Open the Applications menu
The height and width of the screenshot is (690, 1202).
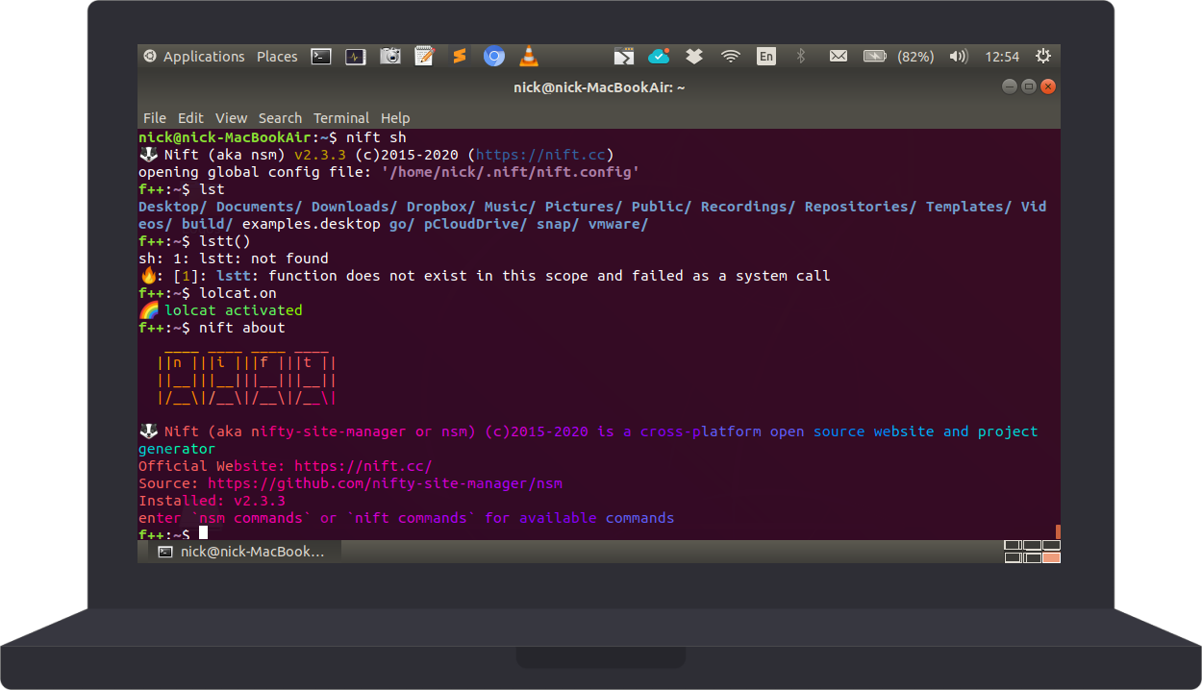pos(204,57)
